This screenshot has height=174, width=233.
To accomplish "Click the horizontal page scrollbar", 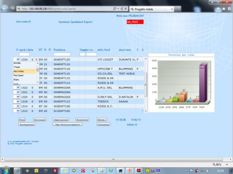I will (114, 159).
